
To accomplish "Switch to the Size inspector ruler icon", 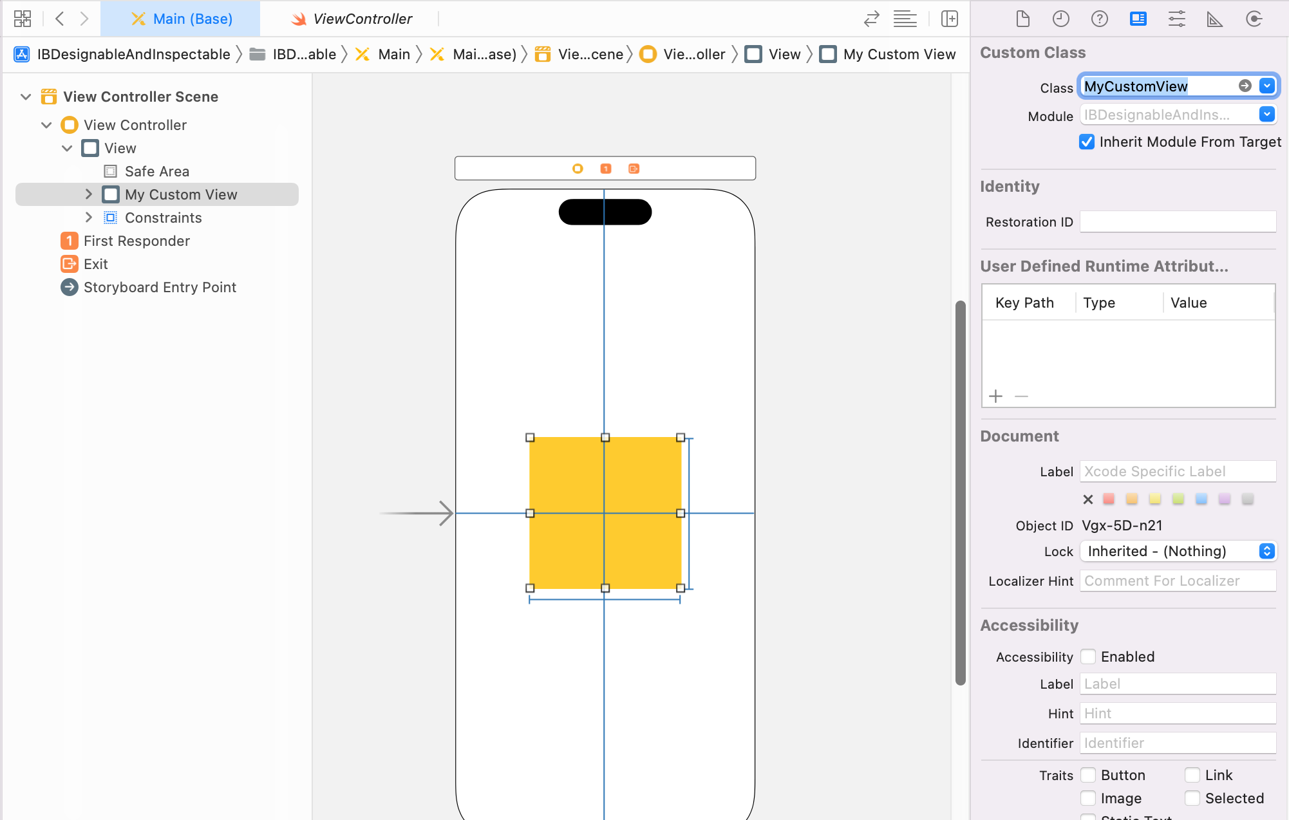I will point(1214,19).
